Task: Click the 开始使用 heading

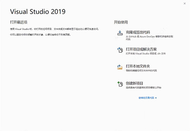Action: click(121, 22)
